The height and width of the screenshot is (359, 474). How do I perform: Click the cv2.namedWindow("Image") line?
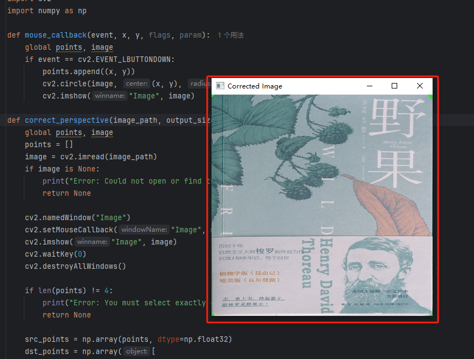coord(78,217)
